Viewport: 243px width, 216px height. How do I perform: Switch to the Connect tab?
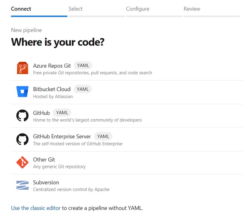[21, 9]
